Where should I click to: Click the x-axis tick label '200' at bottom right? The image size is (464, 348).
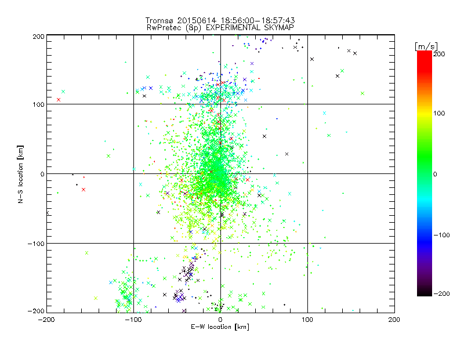click(x=394, y=320)
